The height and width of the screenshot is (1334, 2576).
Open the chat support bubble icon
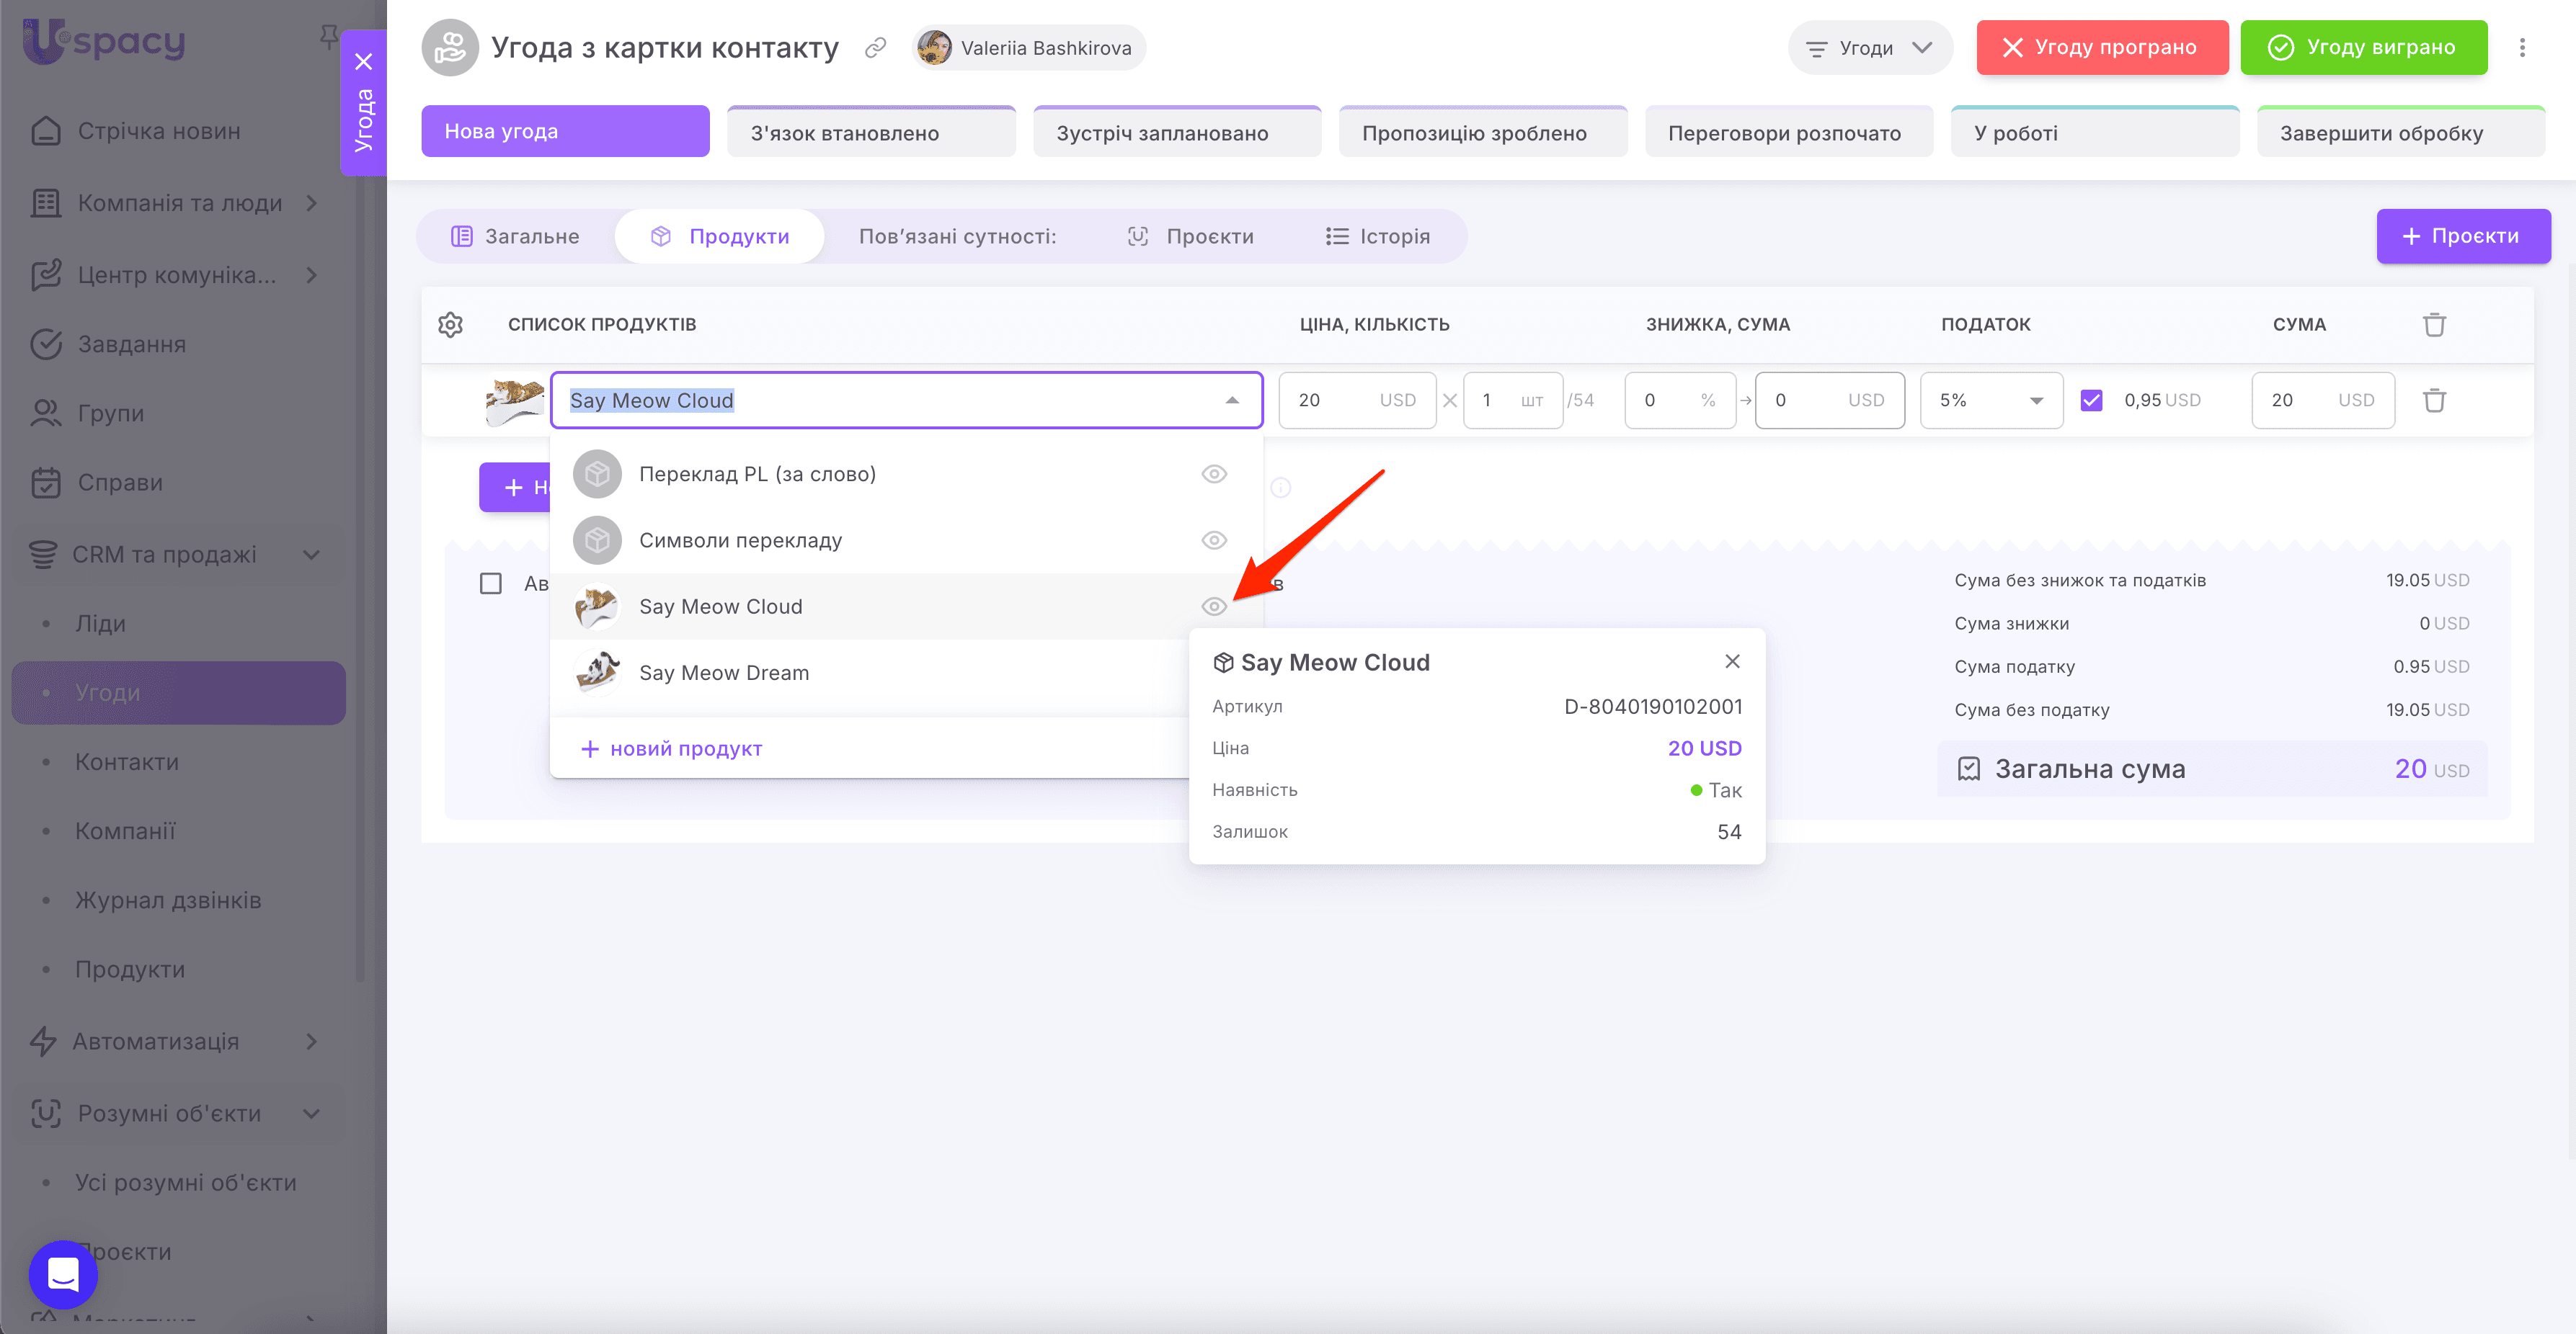tap(63, 1274)
